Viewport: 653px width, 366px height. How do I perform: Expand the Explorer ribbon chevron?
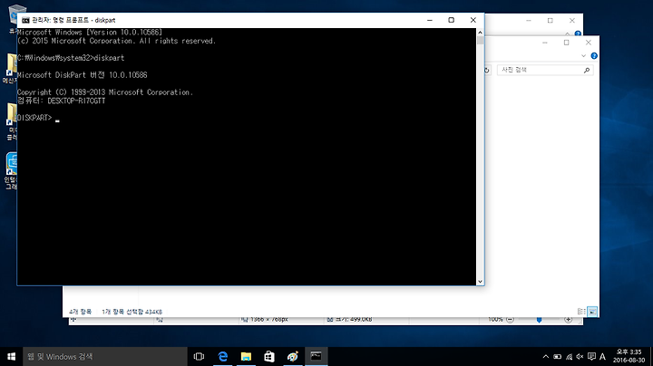(x=583, y=56)
